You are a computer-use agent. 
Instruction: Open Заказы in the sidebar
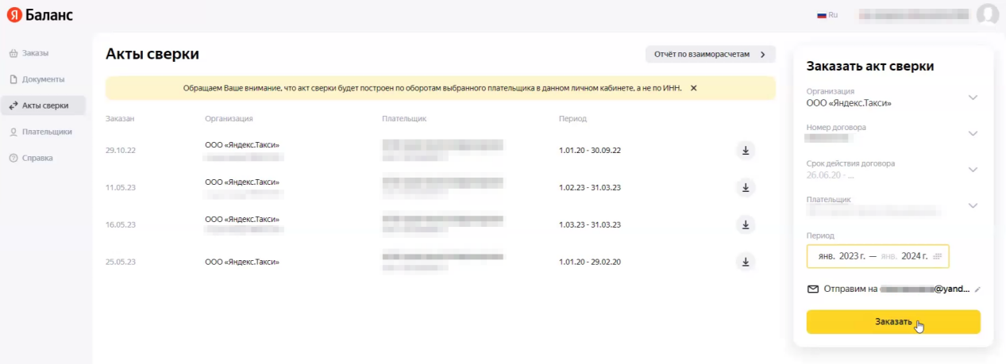tap(36, 53)
